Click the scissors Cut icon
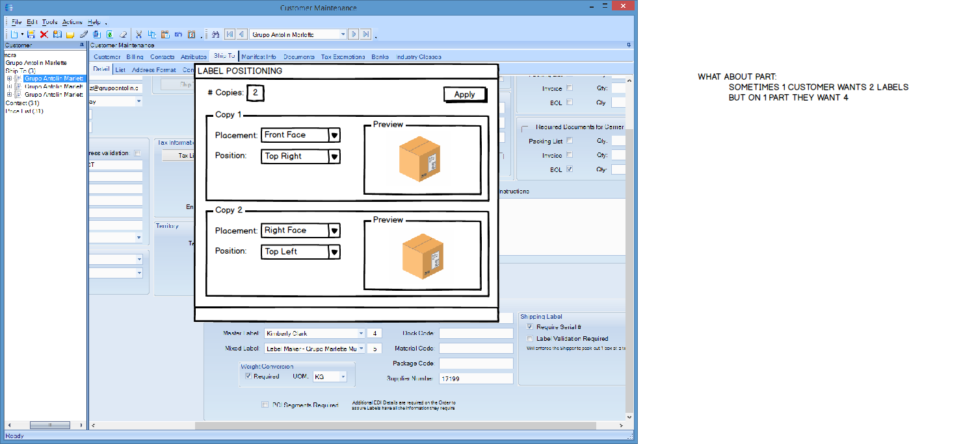Screen dimensions: 961x444 [x=138, y=34]
